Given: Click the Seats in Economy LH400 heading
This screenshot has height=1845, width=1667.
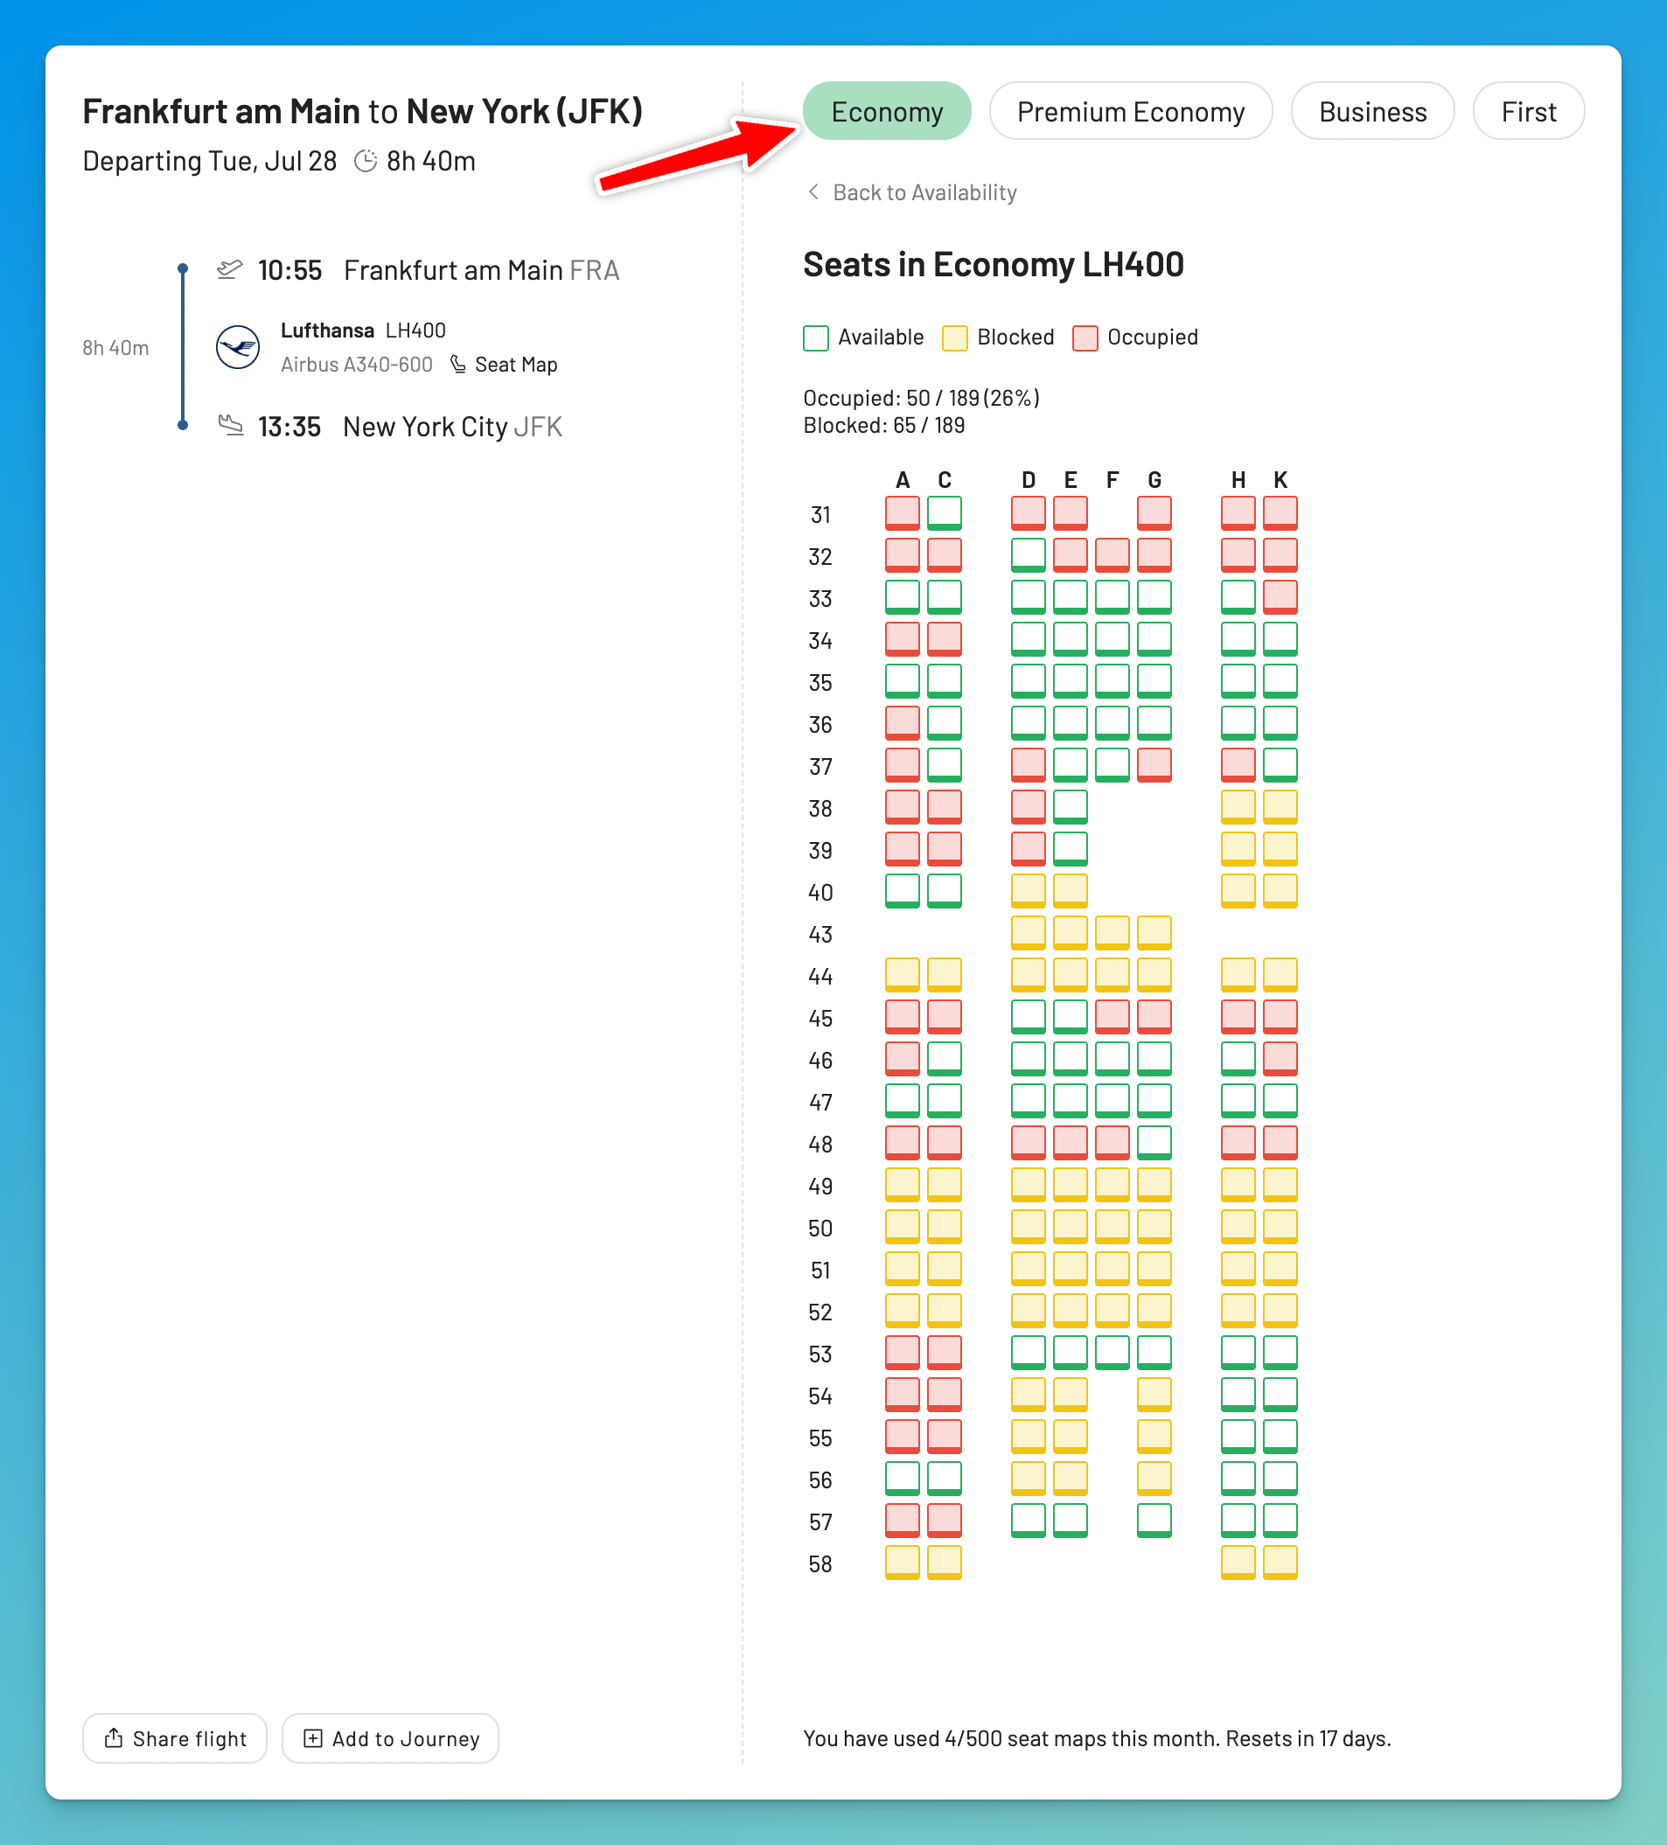Looking at the screenshot, I should pyautogui.click(x=994, y=264).
